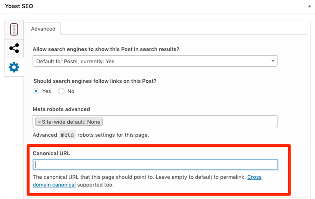Switch to the social sharing sidebar panel
The height and width of the screenshot is (199, 315).
pyautogui.click(x=14, y=48)
